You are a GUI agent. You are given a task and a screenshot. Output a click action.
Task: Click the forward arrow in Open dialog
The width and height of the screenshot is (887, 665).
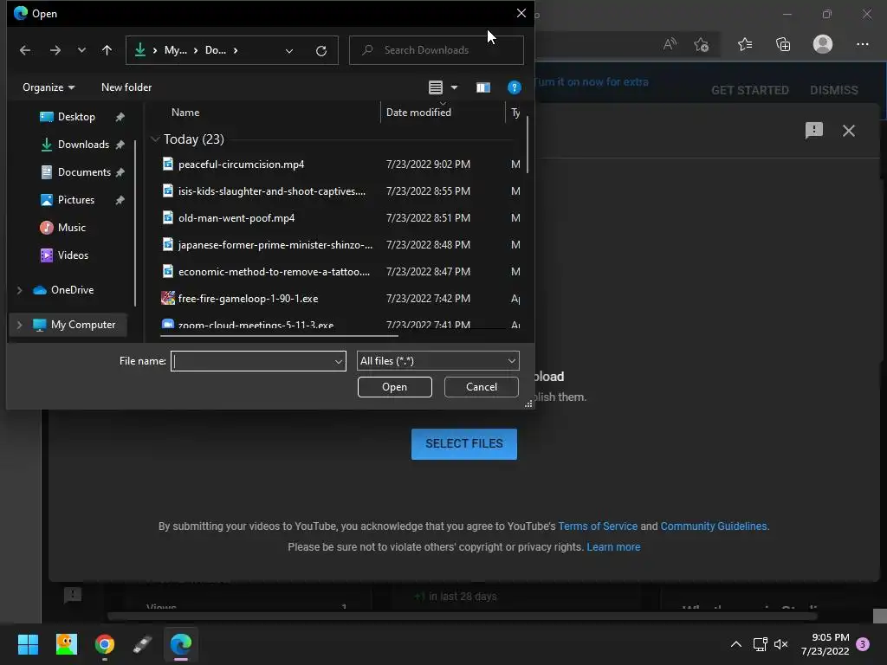[55, 50]
